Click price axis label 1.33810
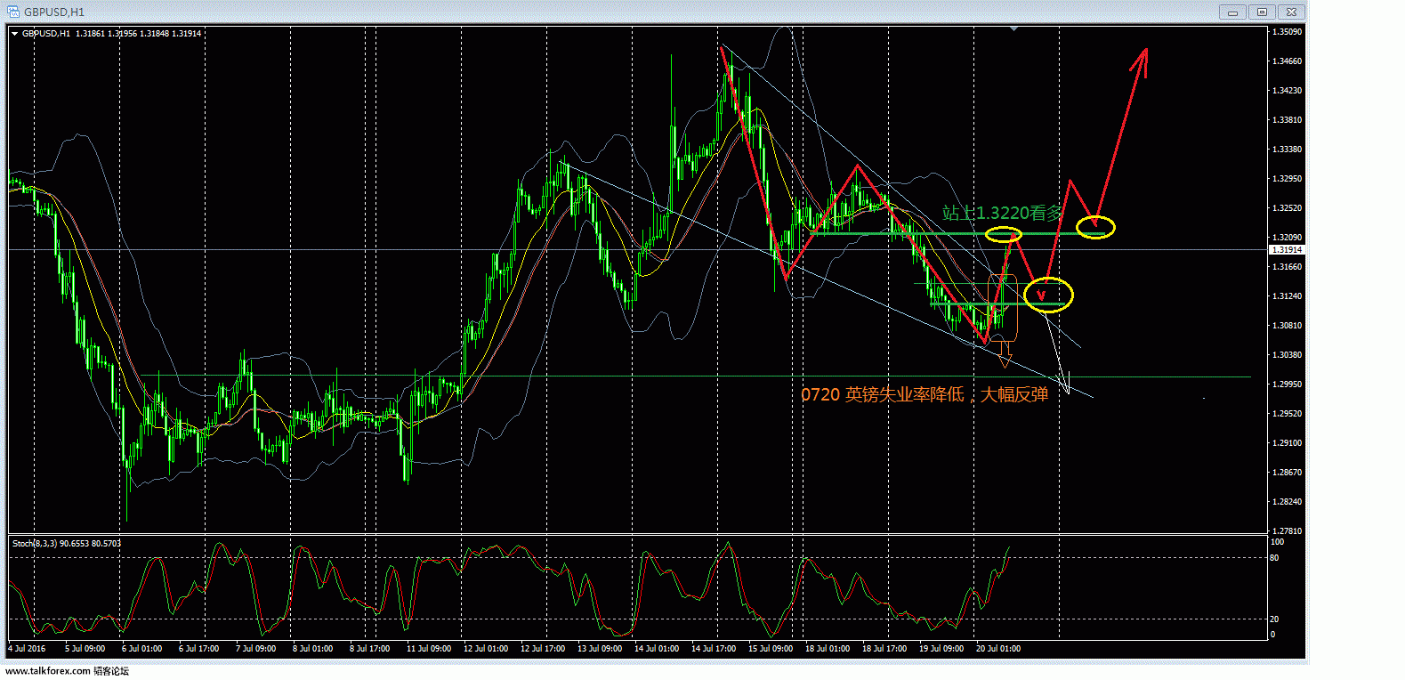1405x680 pixels. [1287, 120]
